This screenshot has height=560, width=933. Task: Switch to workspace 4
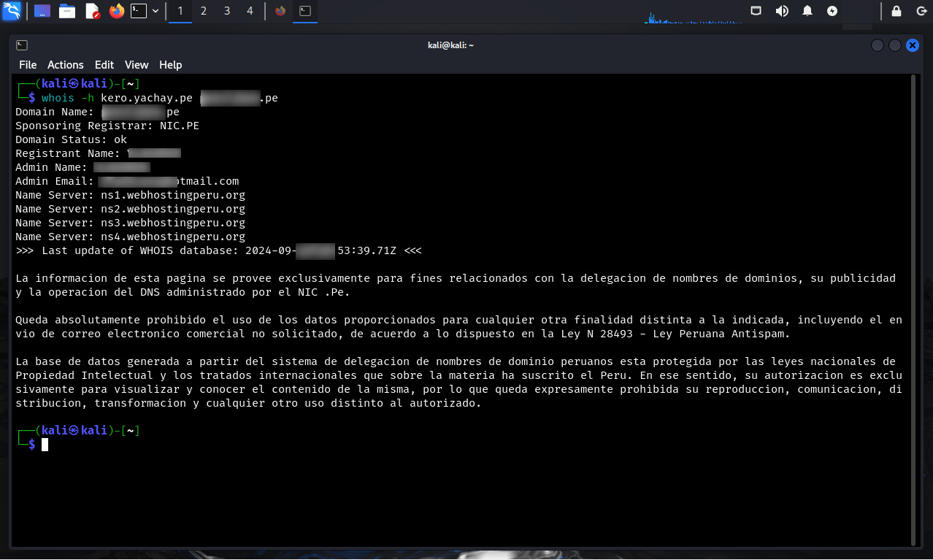(x=250, y=11)
